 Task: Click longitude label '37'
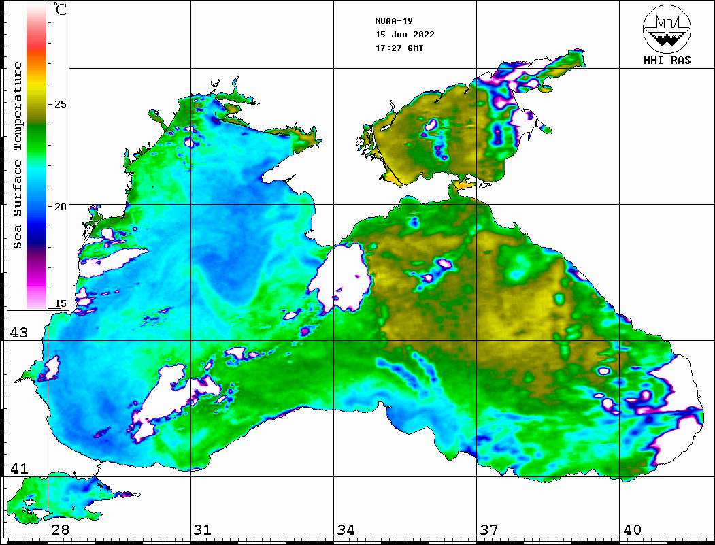489,529
